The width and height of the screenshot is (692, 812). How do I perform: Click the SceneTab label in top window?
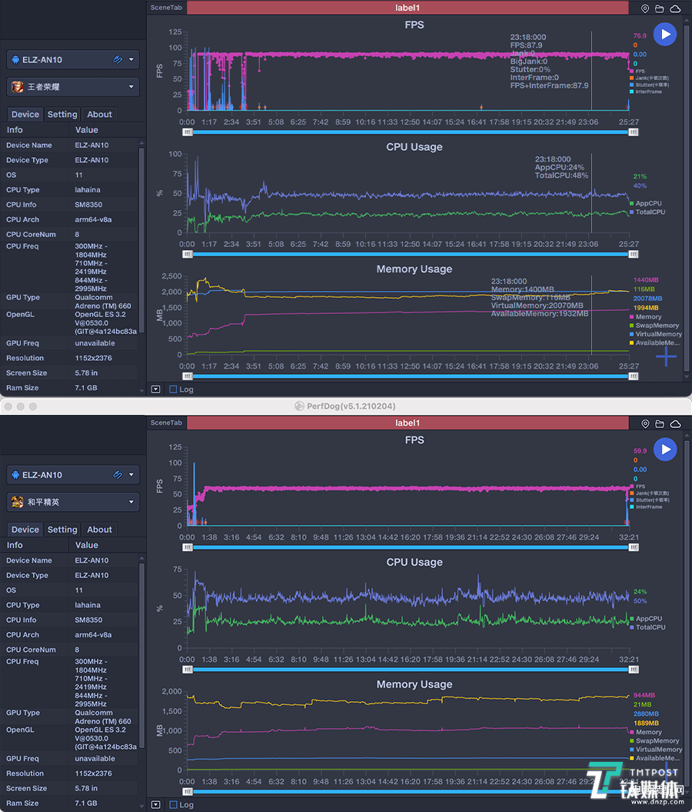[x=166, y=8]
